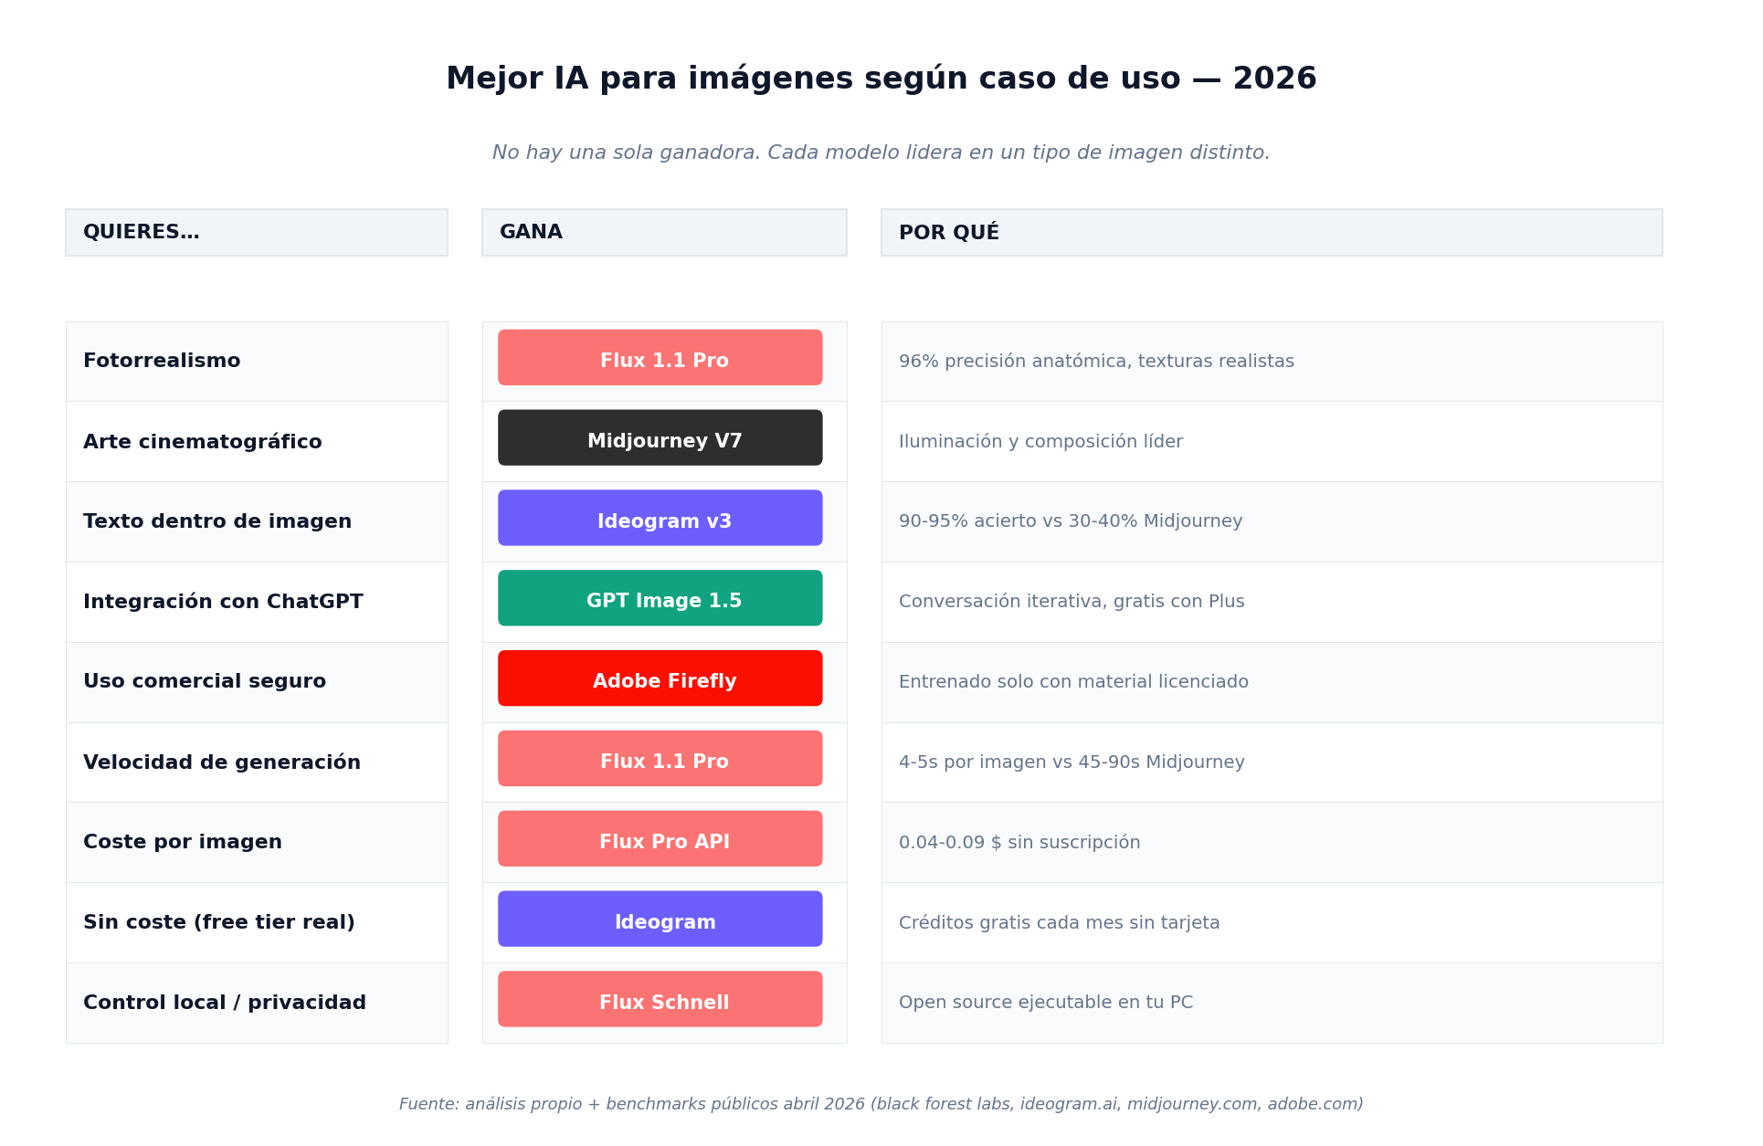Screen dimensions: 1763x1146
Task: Click the 'Texto dentro de imagen' label
Action: (x=217, y=521)
